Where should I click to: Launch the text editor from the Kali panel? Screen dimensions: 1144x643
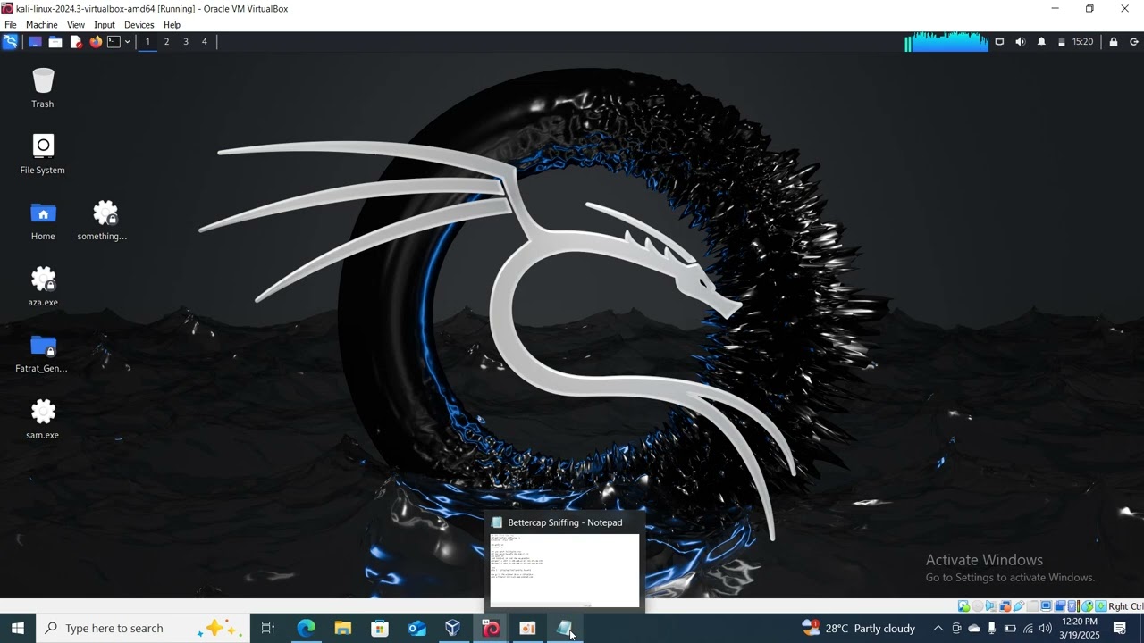point(76,42)
